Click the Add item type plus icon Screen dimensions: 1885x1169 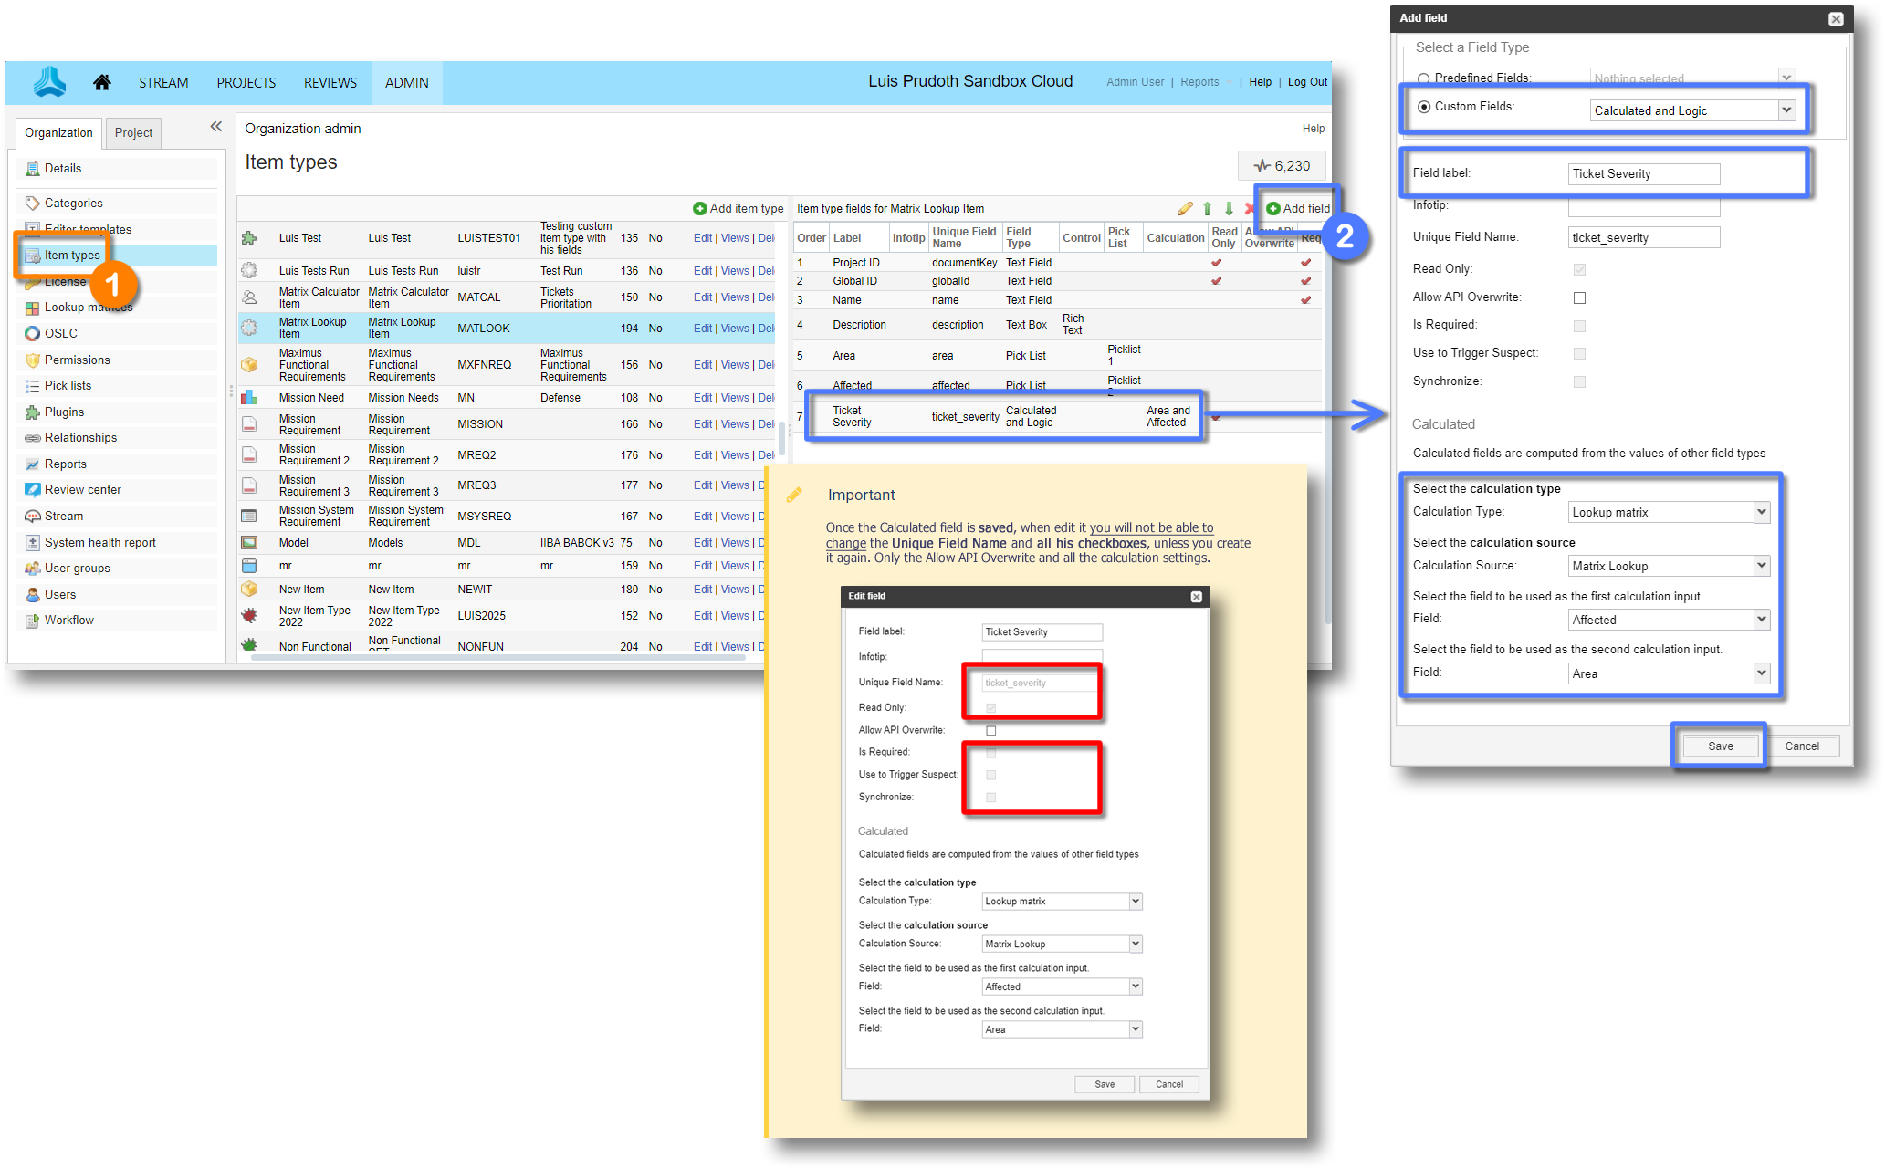coord(700,208)
